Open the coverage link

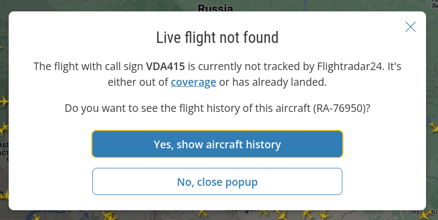(193, 83)
